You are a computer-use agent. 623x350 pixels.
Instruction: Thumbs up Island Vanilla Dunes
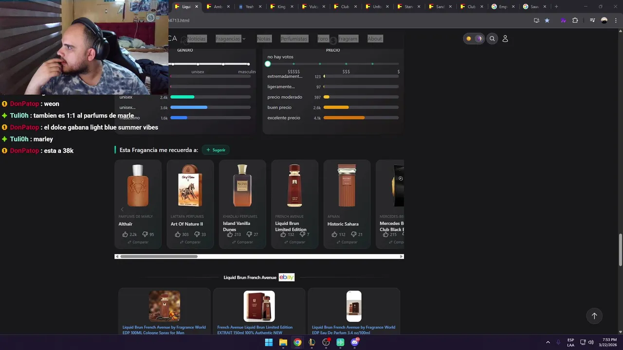coord(230,234)
